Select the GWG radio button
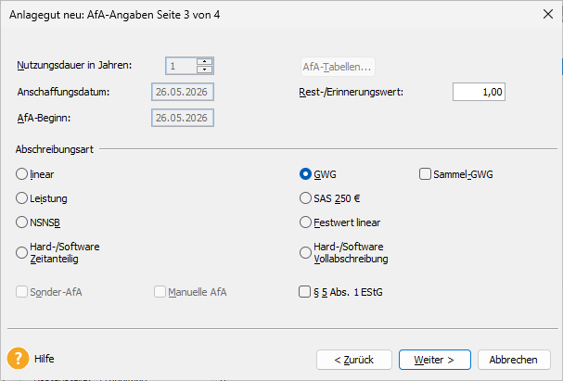 [306, 173]
